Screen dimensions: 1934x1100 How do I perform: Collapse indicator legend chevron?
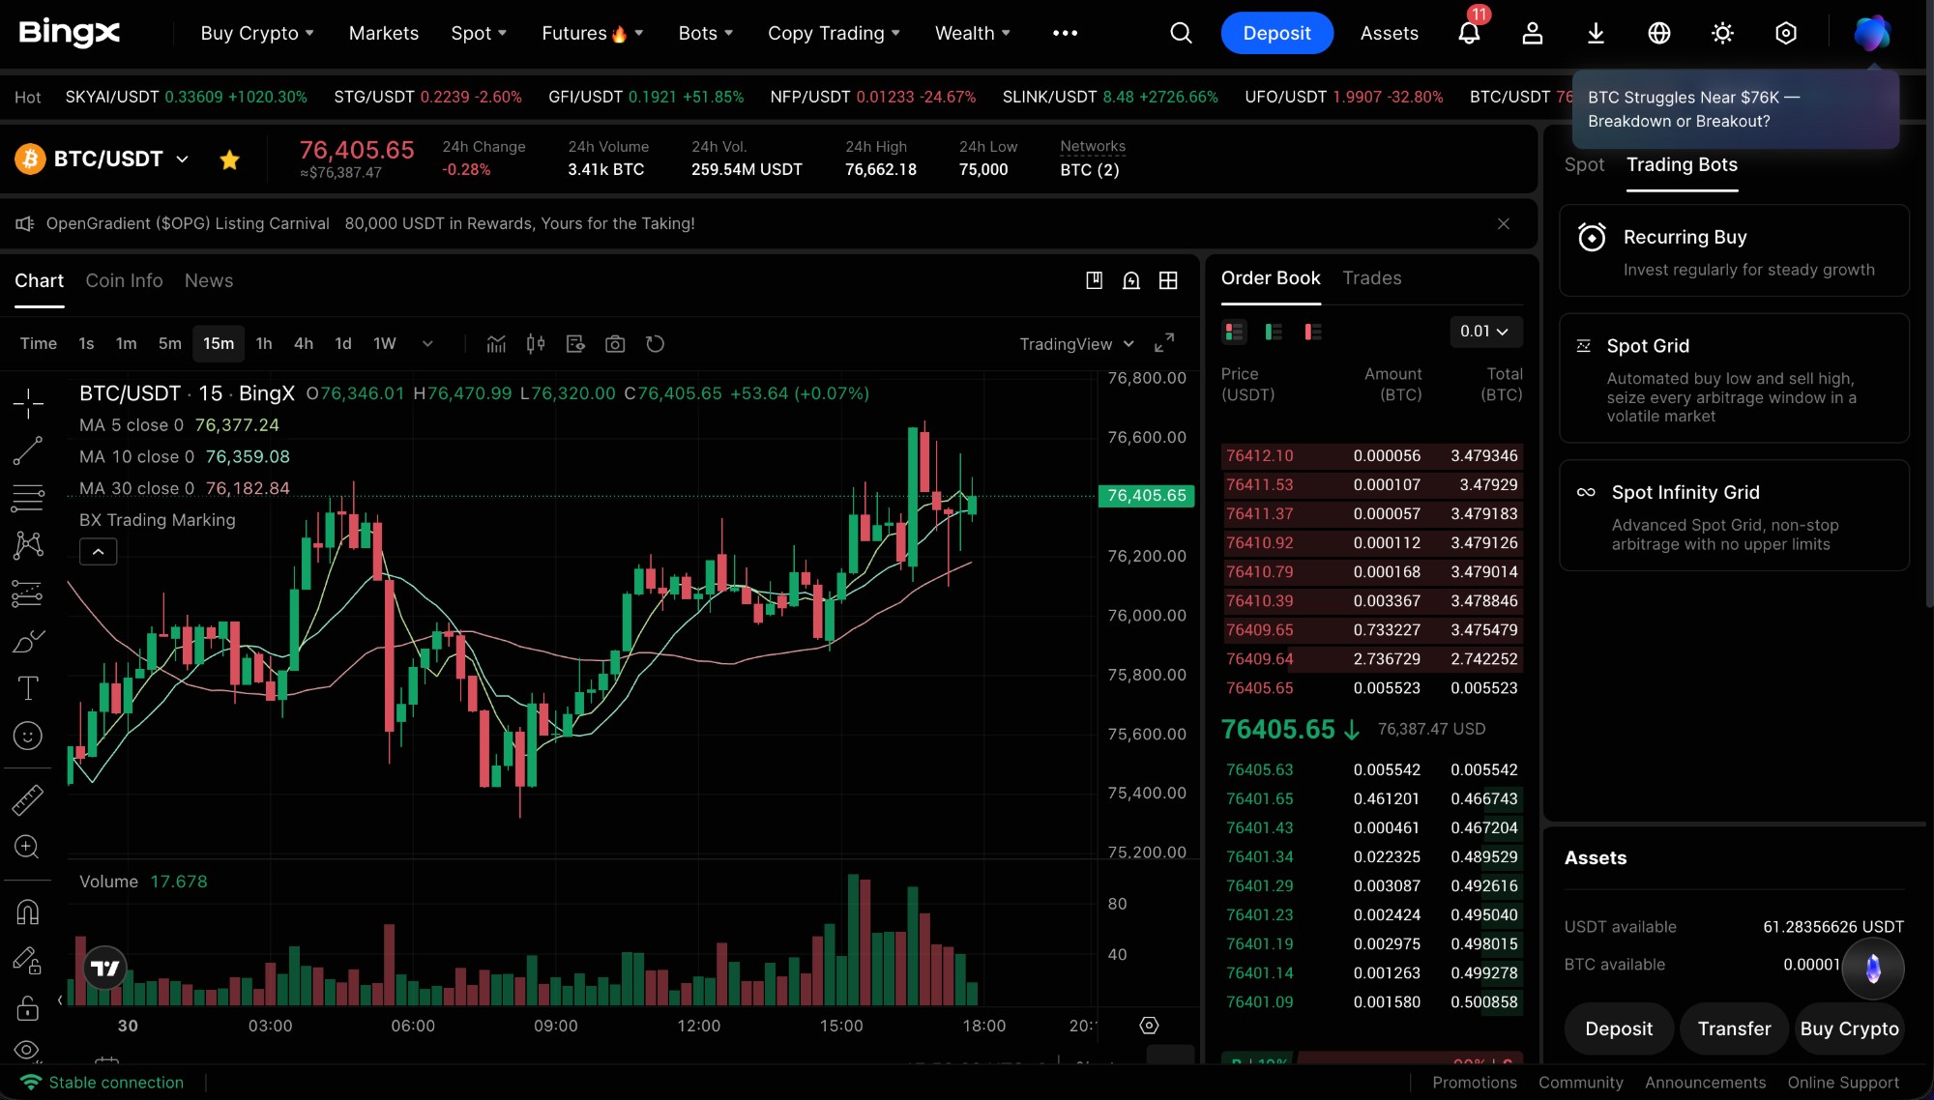[x=98, y=552]
